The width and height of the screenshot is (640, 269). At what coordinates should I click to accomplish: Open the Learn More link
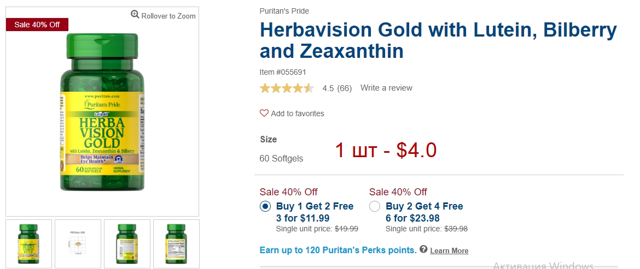pos(449,250)
